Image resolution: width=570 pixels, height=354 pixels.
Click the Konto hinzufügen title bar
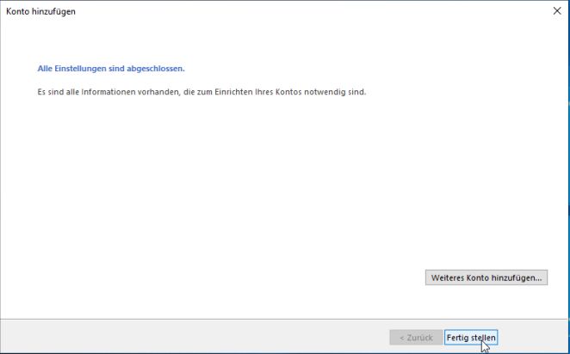pyautogui.click(x=258, y=12)
